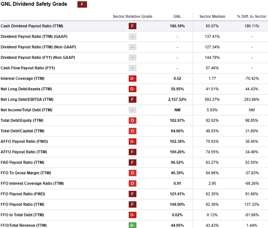Select the FFO To Gross Margin (TTM) label
268x228 pixels.
pyautogui.click(x=26, y=173)
